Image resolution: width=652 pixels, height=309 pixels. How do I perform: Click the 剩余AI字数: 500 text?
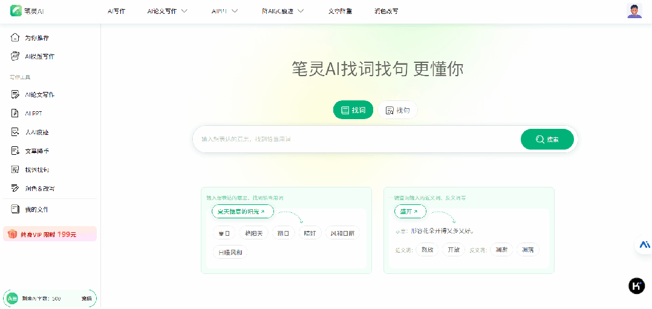pos(42,299)
